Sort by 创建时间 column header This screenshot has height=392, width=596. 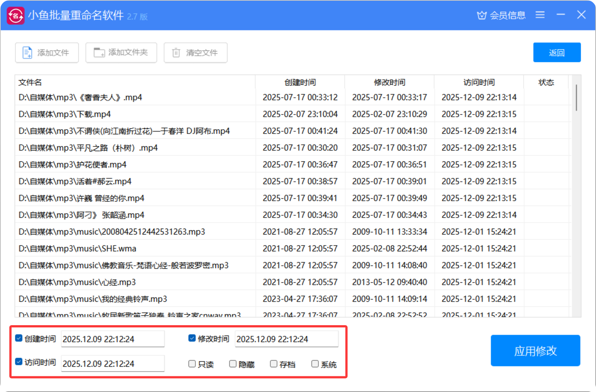(x=300, y=82)
